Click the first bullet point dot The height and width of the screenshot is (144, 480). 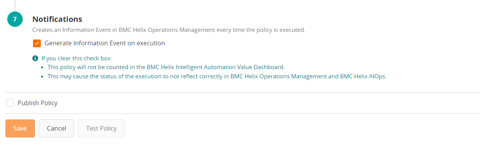click(x=43, y=68)
